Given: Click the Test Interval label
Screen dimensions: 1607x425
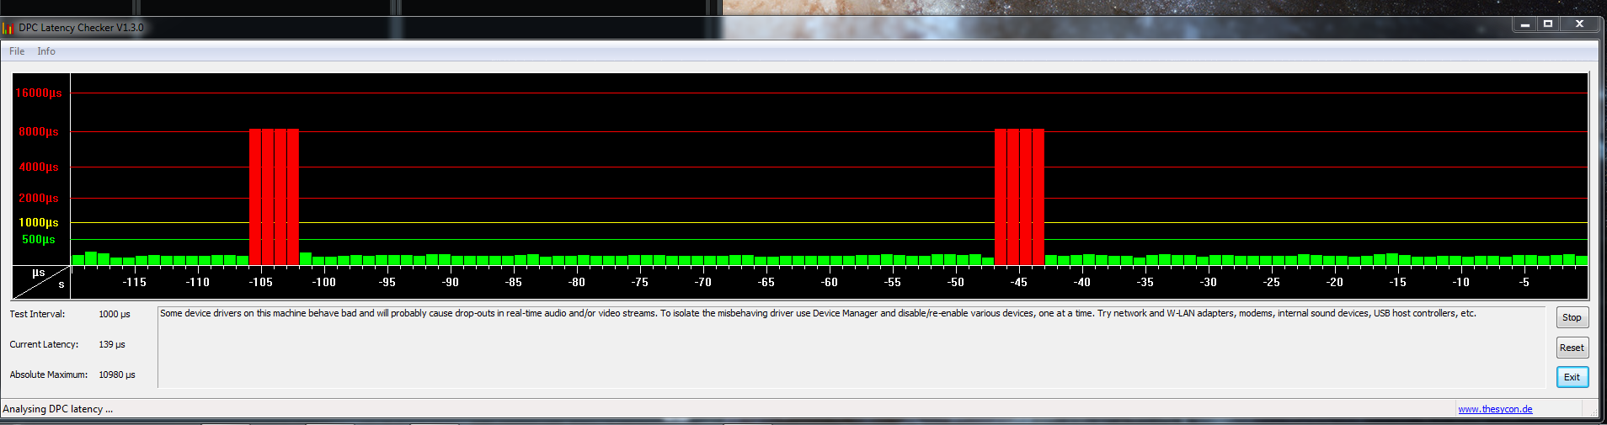Looking at the screenshot, I should point(37,314).
